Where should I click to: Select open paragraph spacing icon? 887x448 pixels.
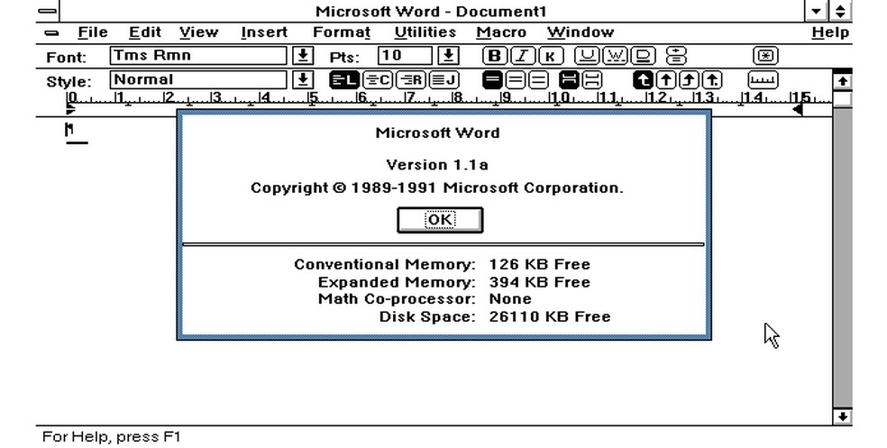(591, 79)
